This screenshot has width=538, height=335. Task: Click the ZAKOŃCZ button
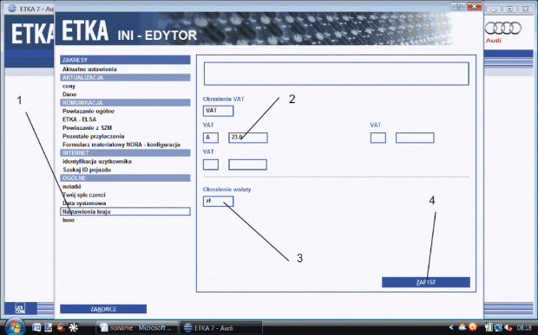click(x=103, y=309)
